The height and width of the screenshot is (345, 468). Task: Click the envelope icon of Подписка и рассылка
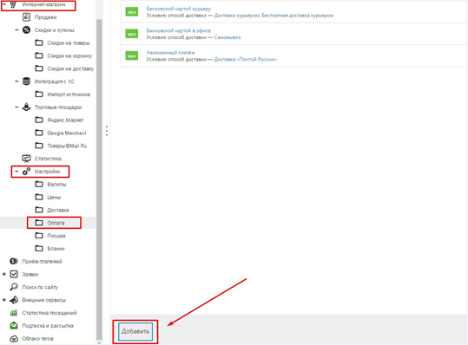tap(14, 325)
